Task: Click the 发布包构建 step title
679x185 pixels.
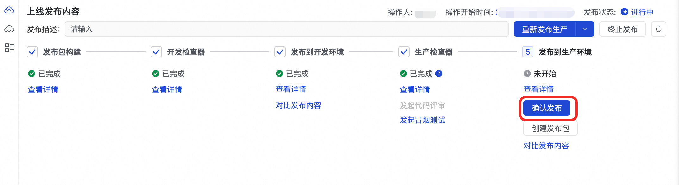Action: 62,52
